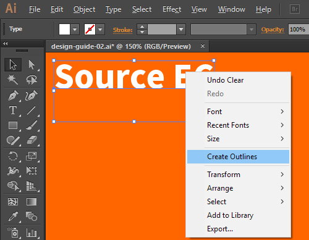309x240 pixels.
Task: Click the stroke swatch with red slash
Action: coord(90,30)
